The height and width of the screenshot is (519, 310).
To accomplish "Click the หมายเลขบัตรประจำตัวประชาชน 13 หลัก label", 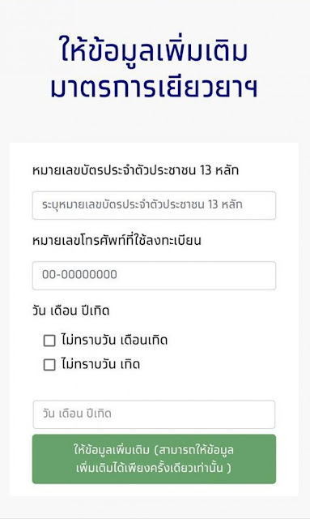I will click(x=135, y=170).
